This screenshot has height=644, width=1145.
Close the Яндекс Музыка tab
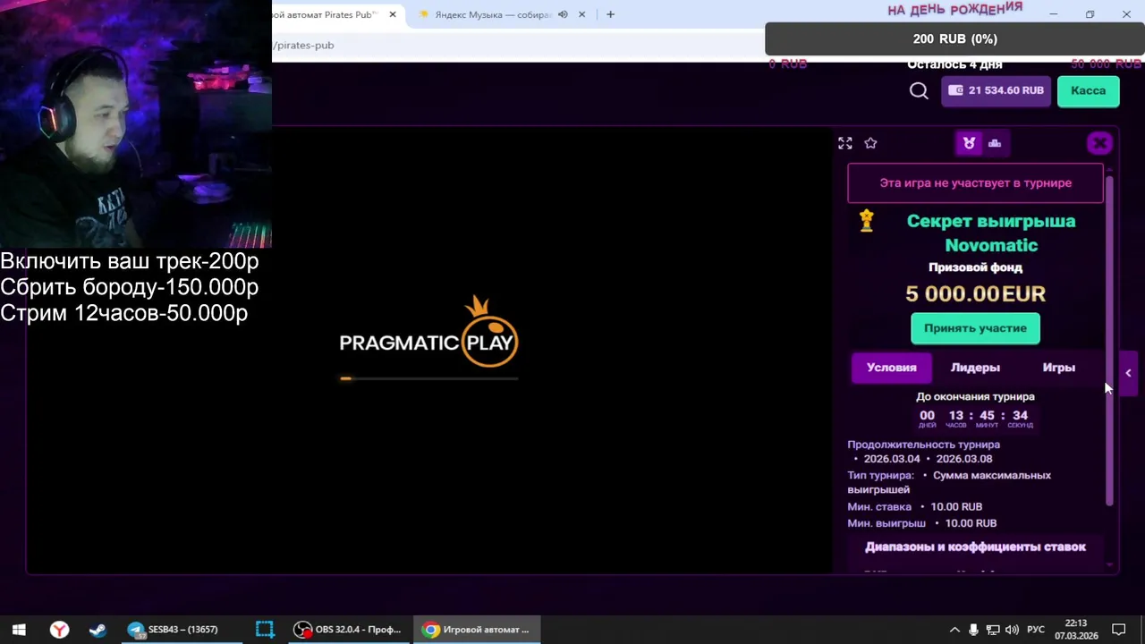(582, 14)
